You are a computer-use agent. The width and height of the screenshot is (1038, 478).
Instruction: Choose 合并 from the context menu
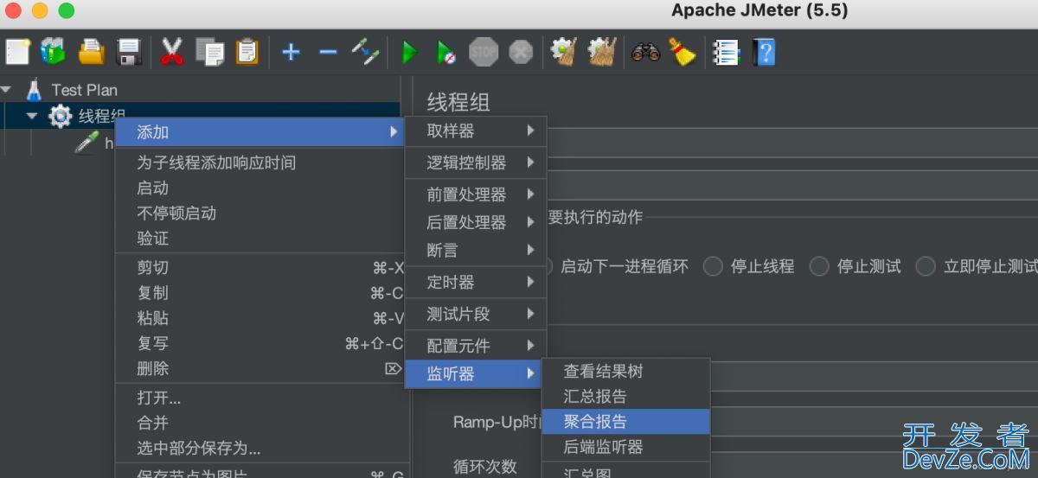pos(259,424)
